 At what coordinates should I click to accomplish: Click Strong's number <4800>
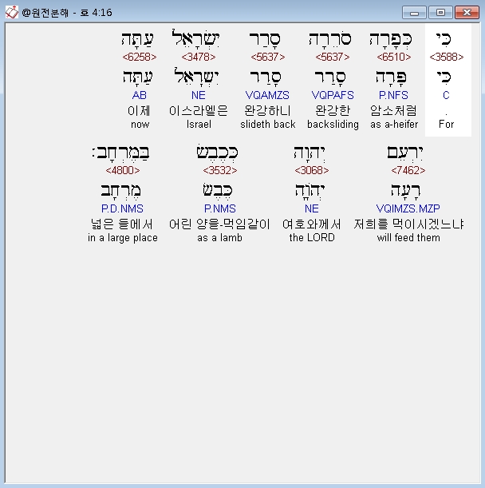point(123,170)
